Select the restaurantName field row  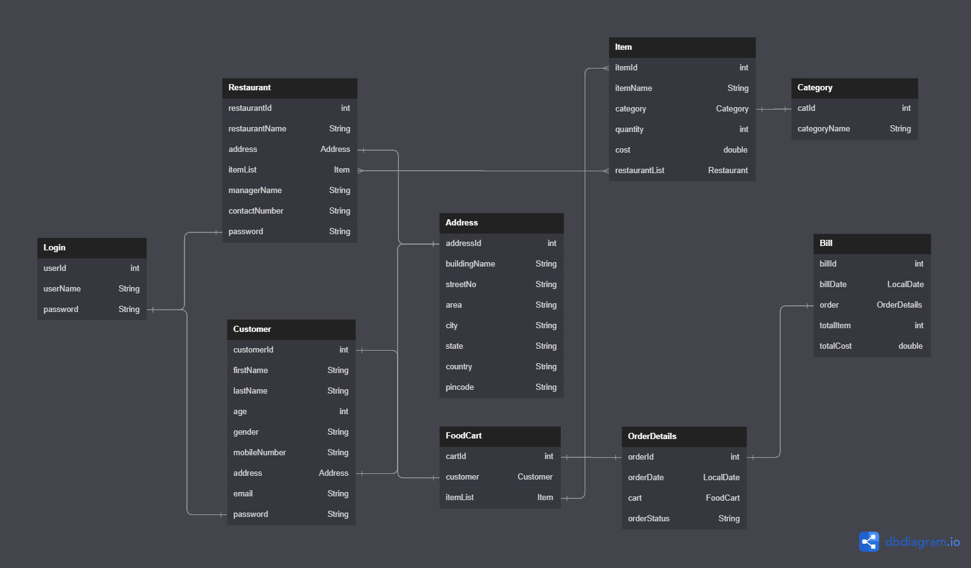point(289,129)
